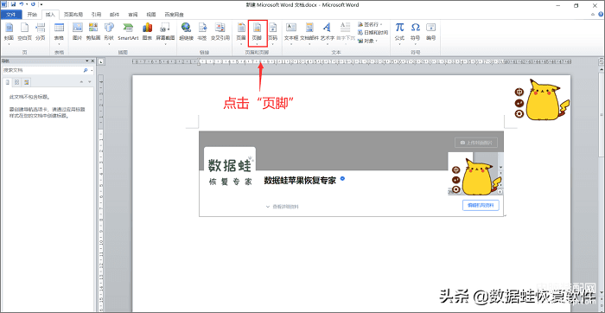This screenshot has height=313, width=605.
Task: Insert a chart using 图表 icon
Action: (147, 32)
